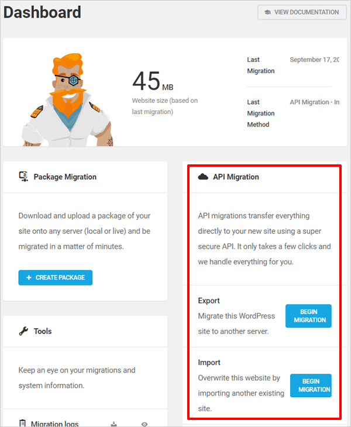Click the "Overwrite this website" description
This screenshot has width=351, height=427.
(241, 393)
